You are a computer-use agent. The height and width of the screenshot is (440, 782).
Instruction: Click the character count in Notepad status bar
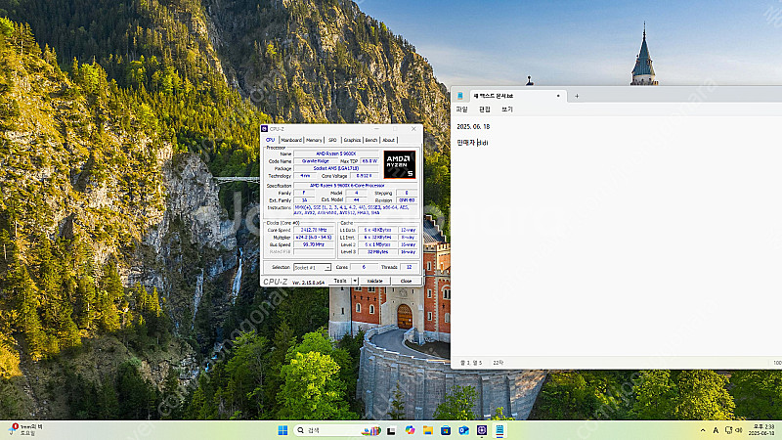(x=498, y=363)
